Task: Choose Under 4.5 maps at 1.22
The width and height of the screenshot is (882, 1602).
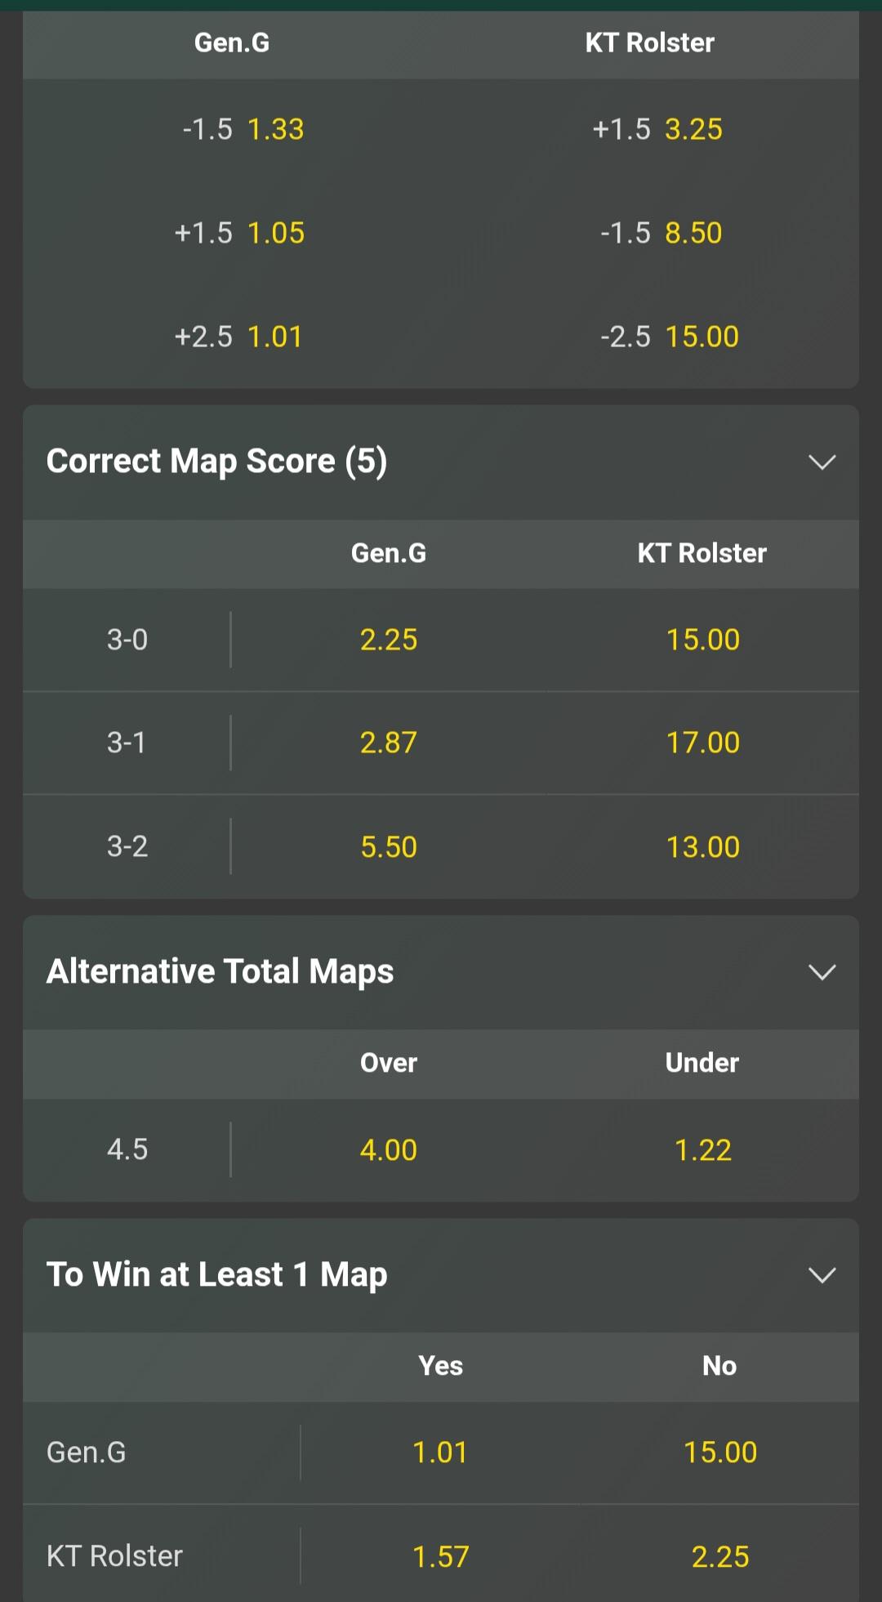Action: click(x=702, y=1150)
